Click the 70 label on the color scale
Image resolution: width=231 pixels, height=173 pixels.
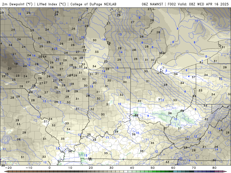[194, 168]
